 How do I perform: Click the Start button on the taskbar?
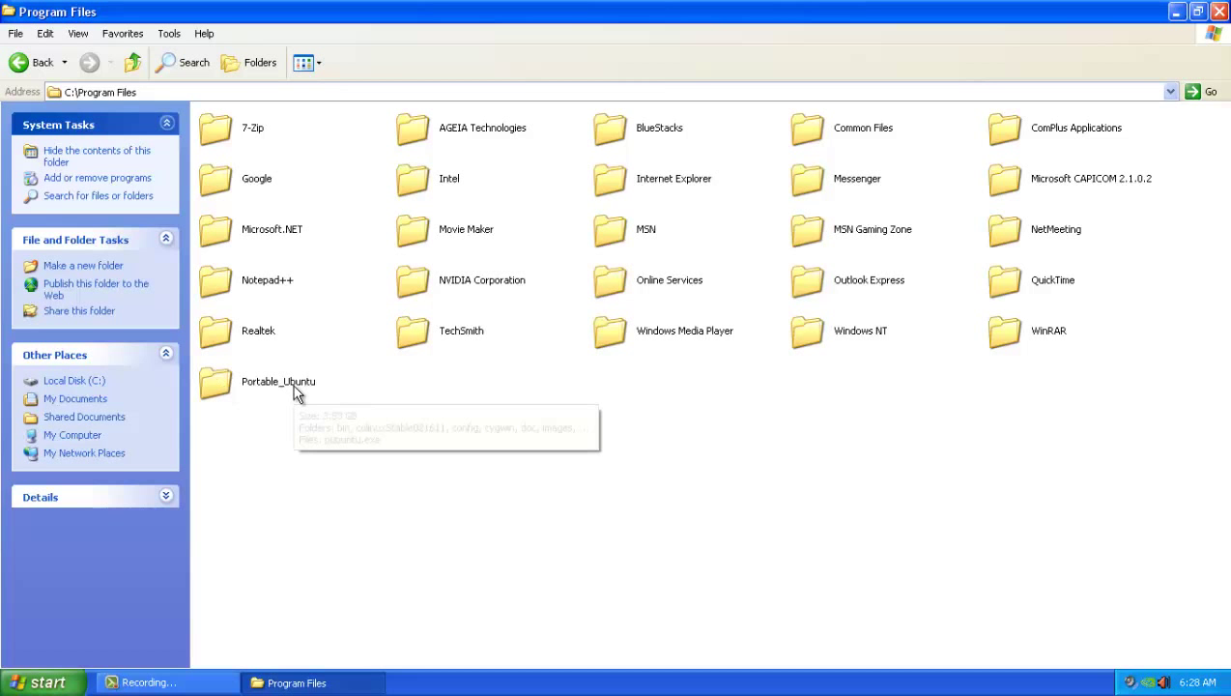(39, 682)
